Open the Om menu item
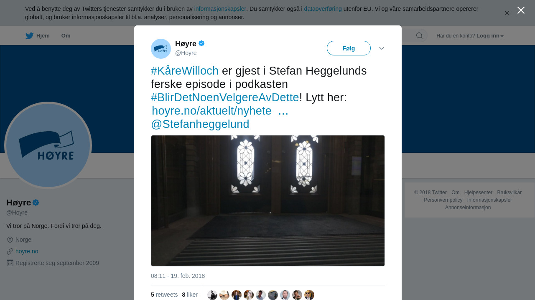This screenshot has height=300, width=535. coord(66,36)
